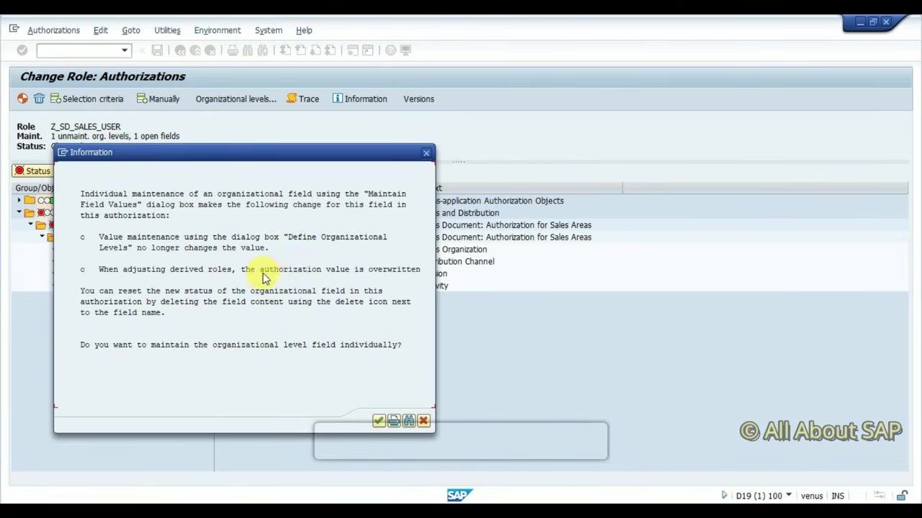Expand the status bar with the triangle arrow
This screenshot has height=518, width=922.
[x=724, y=496]
